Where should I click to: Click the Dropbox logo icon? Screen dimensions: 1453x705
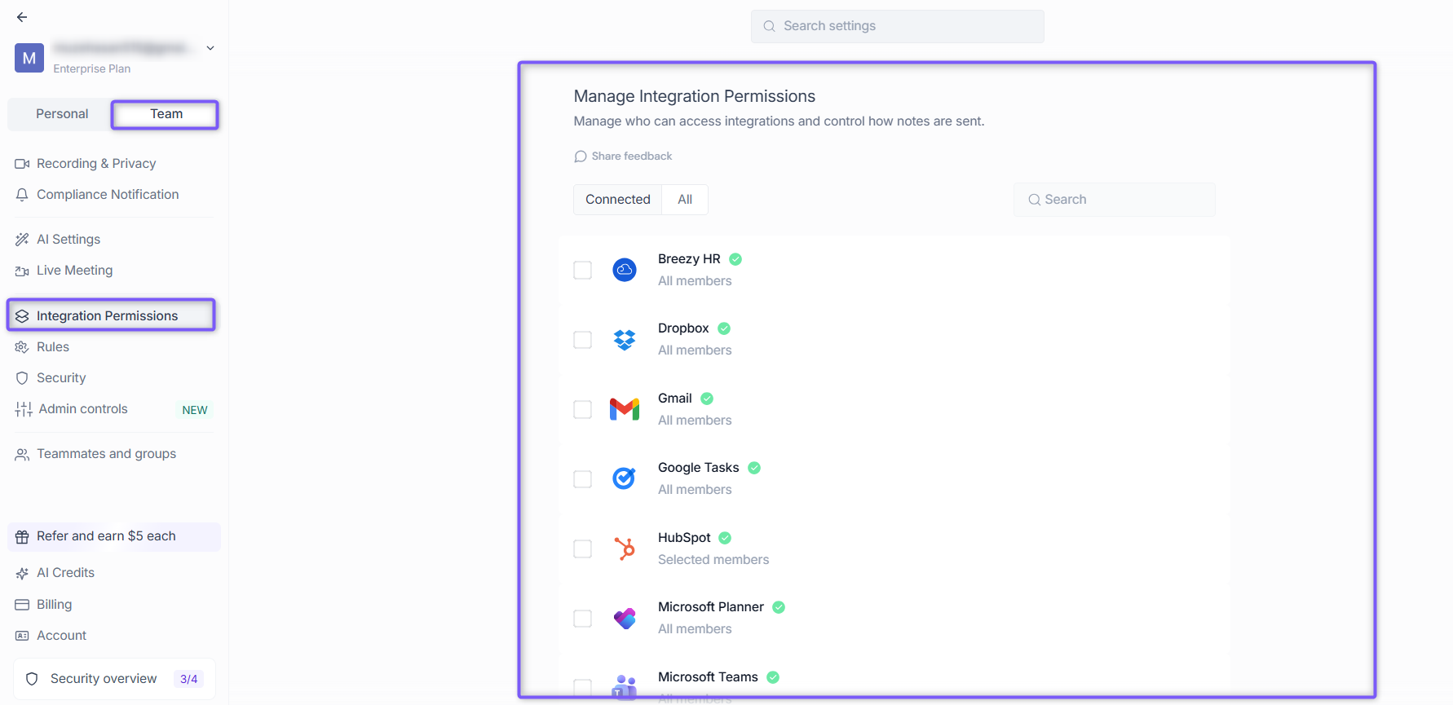coord(625,340)
